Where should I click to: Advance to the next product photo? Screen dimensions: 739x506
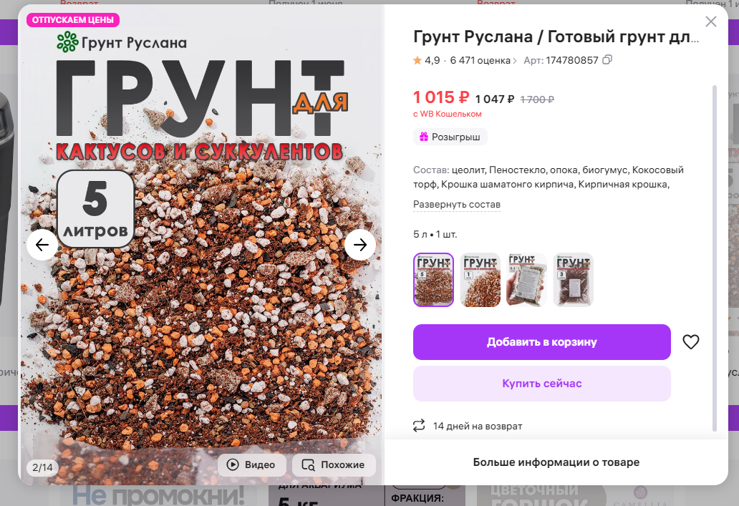click(x=360, y=245)
